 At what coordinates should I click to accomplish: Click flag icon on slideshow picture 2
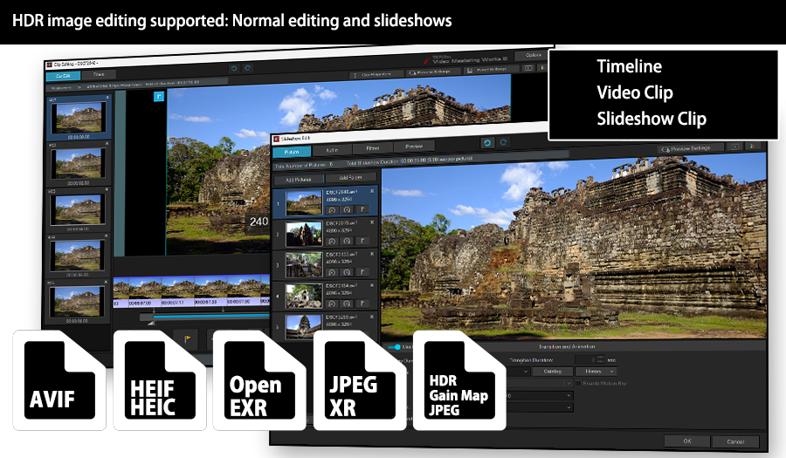362,241
